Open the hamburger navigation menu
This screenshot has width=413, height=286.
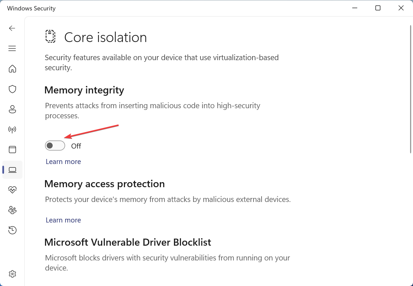pos(12,48)
